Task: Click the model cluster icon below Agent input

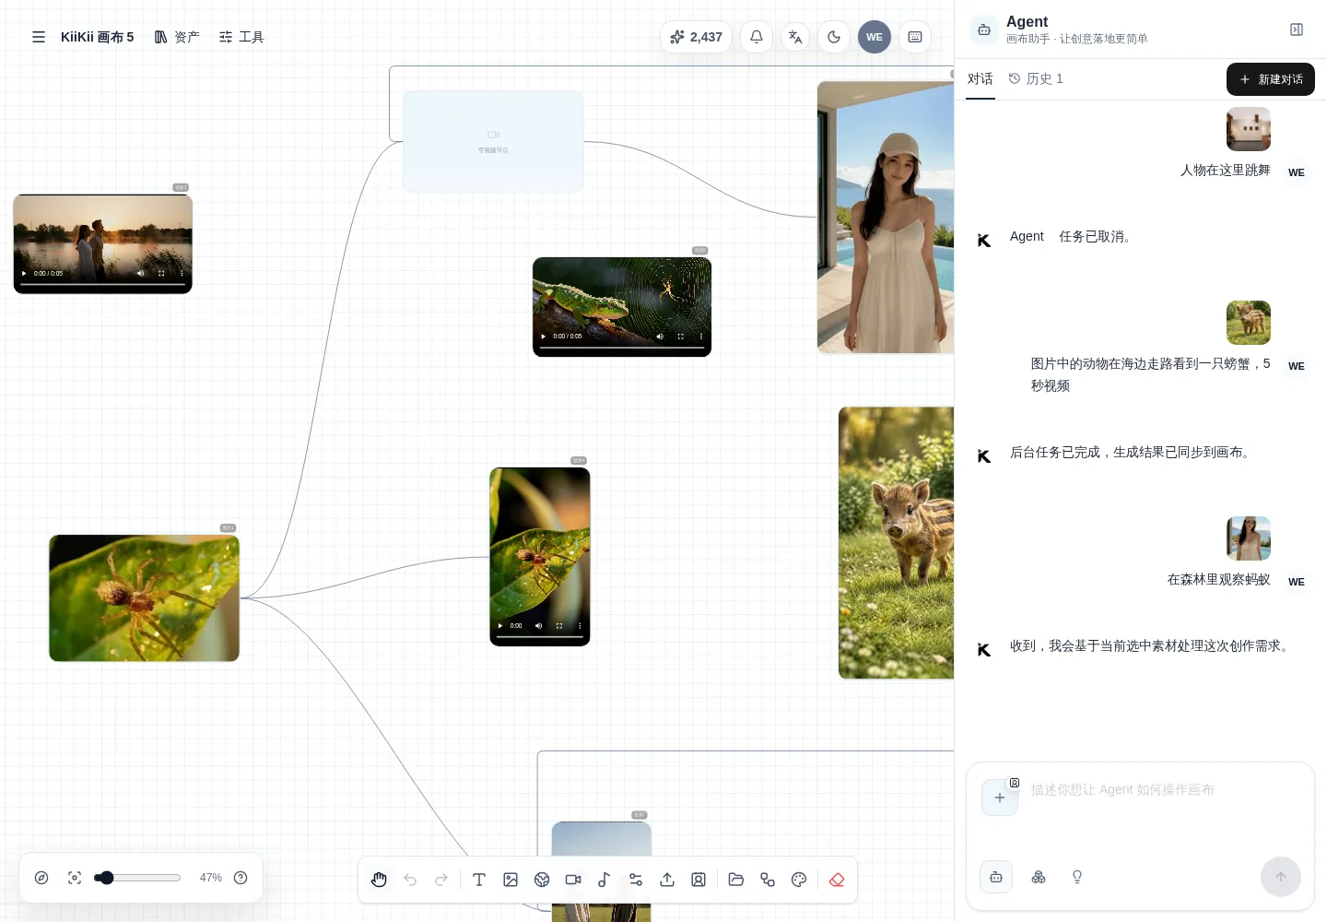Action: coord(1039,877)
